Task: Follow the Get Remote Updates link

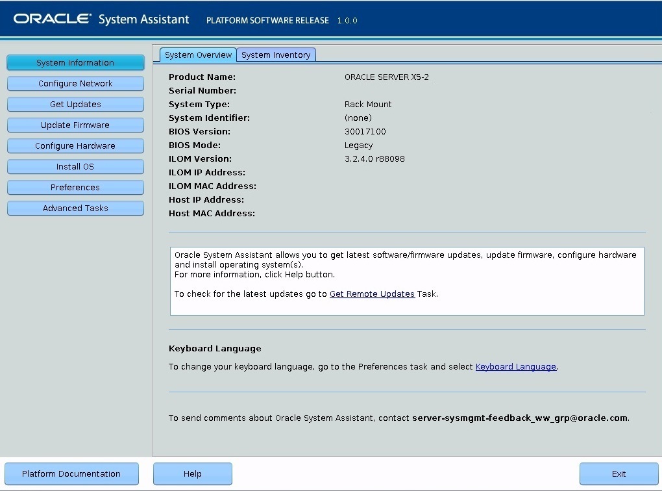Action: 372,294
